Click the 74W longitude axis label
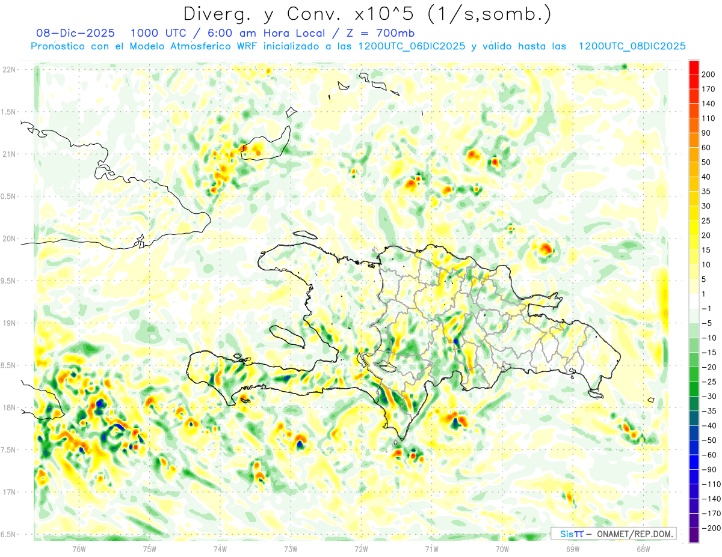The height and width of the screenshot is (557, 722). (x=220, y=549)
